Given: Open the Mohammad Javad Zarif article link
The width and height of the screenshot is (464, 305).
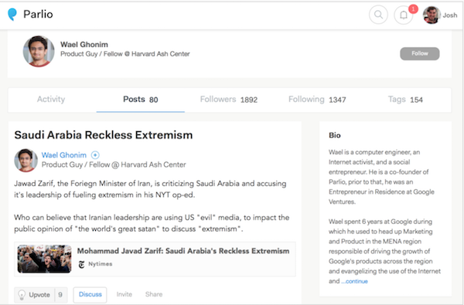Looking at the screenshot, I should click(183, 251).
